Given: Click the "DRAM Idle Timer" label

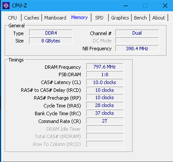Looking at the screenshot, I should [63, 129].
